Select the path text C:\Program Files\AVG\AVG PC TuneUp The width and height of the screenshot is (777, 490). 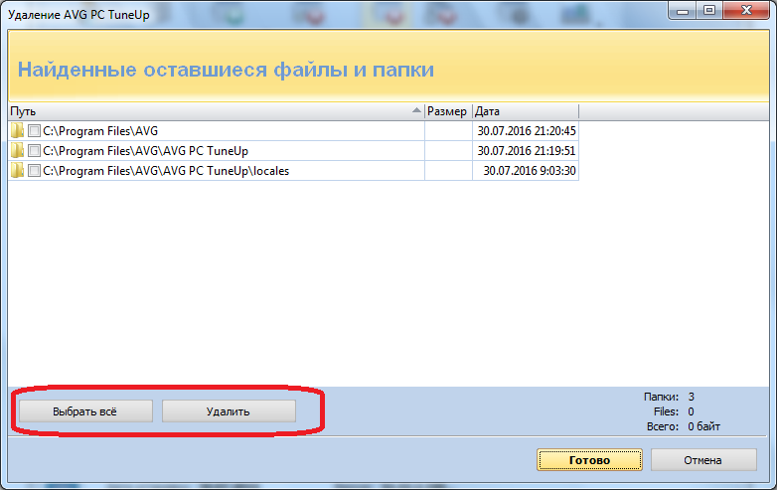[x=146, y=151]
